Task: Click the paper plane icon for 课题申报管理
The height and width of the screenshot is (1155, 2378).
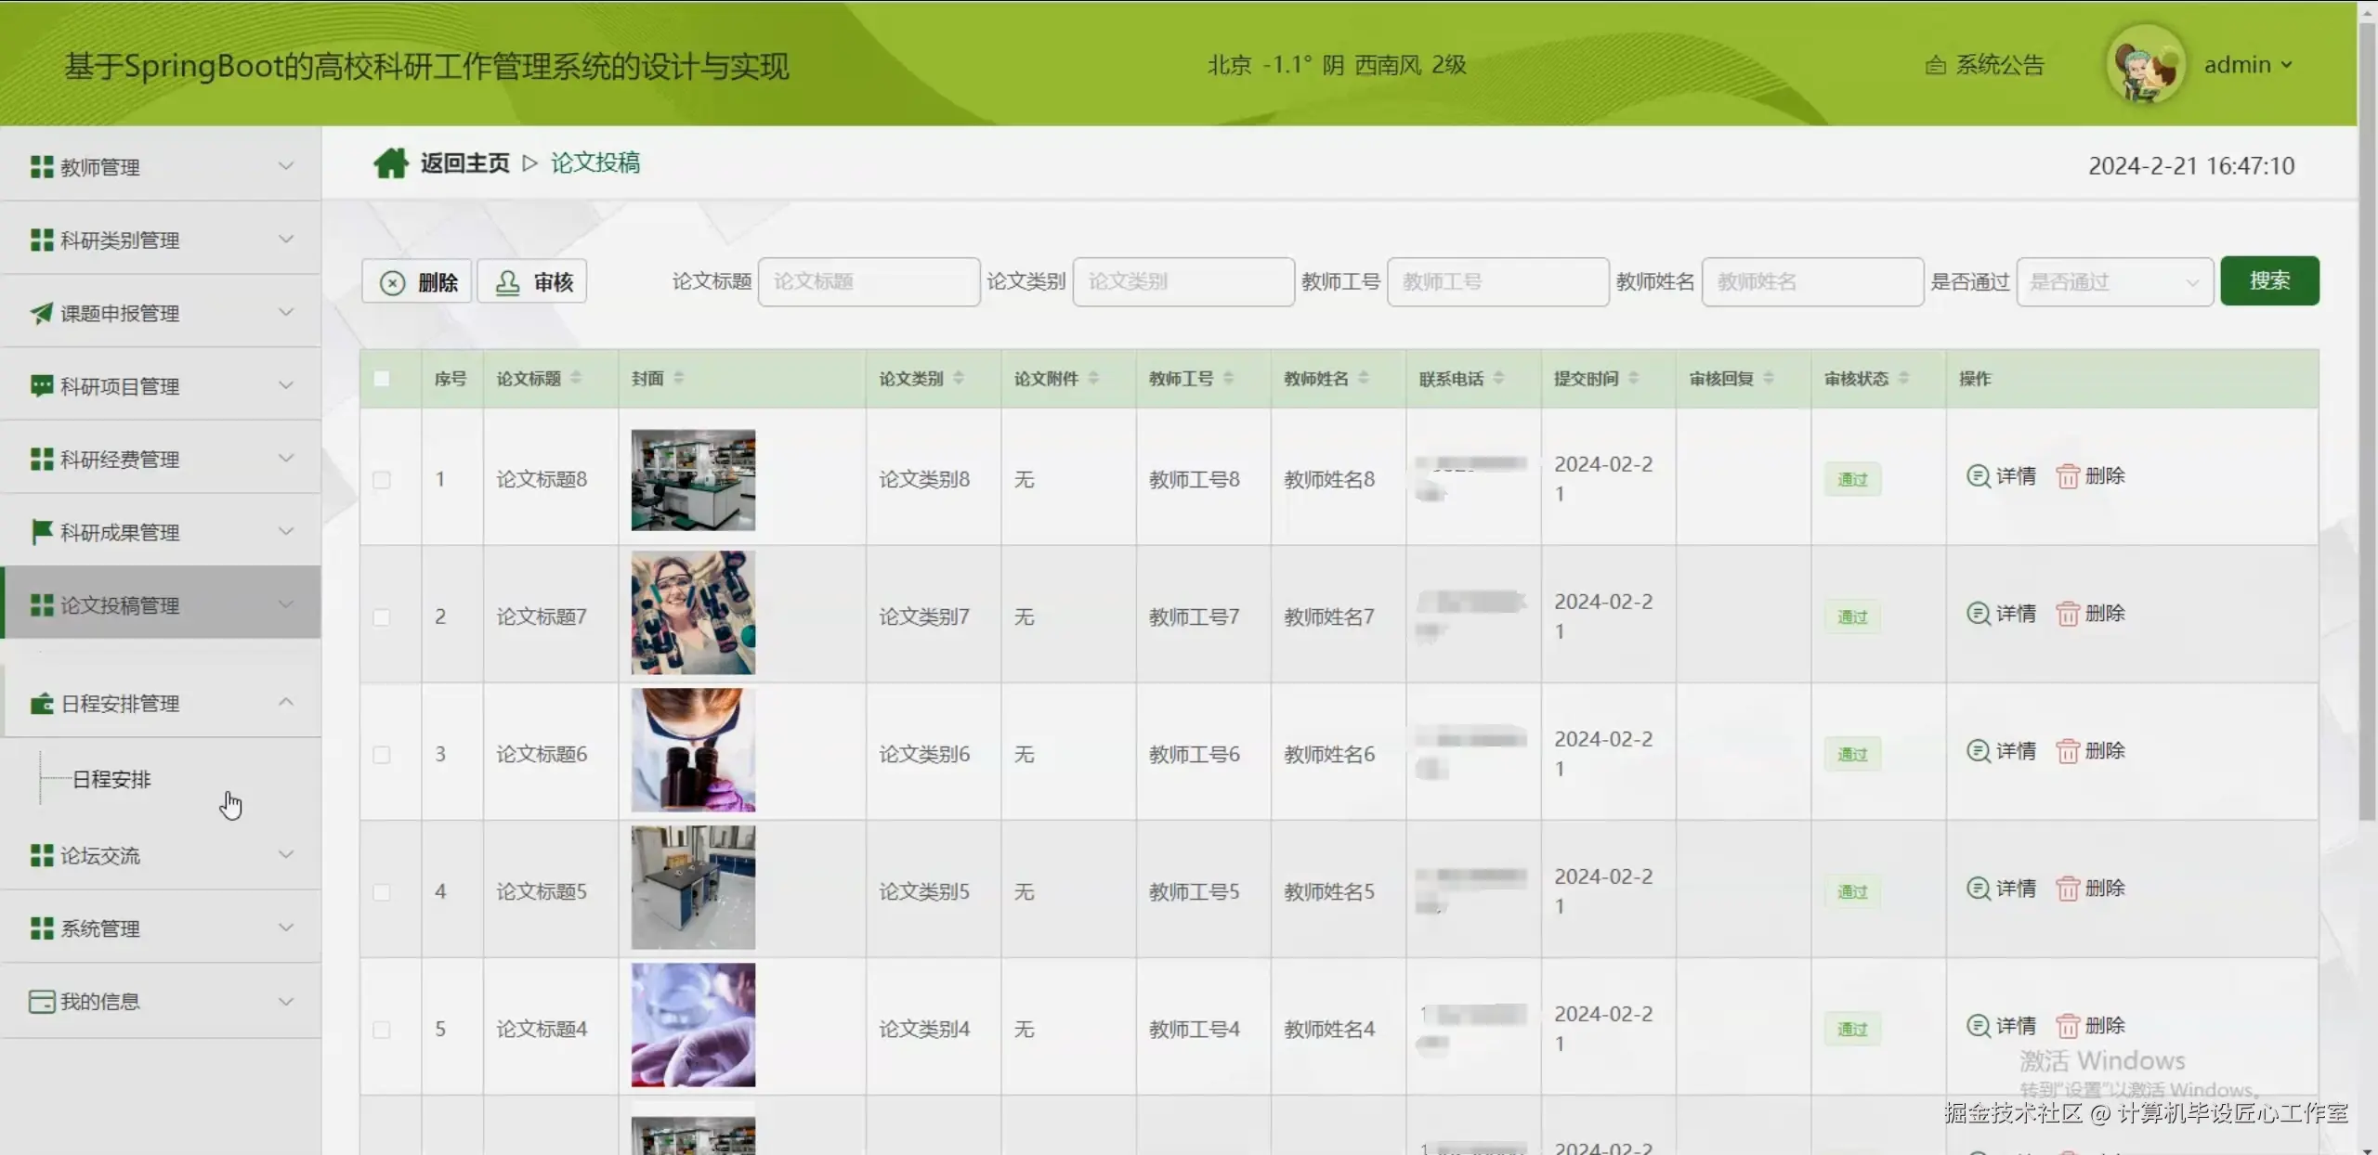Action: click(41, 314)
